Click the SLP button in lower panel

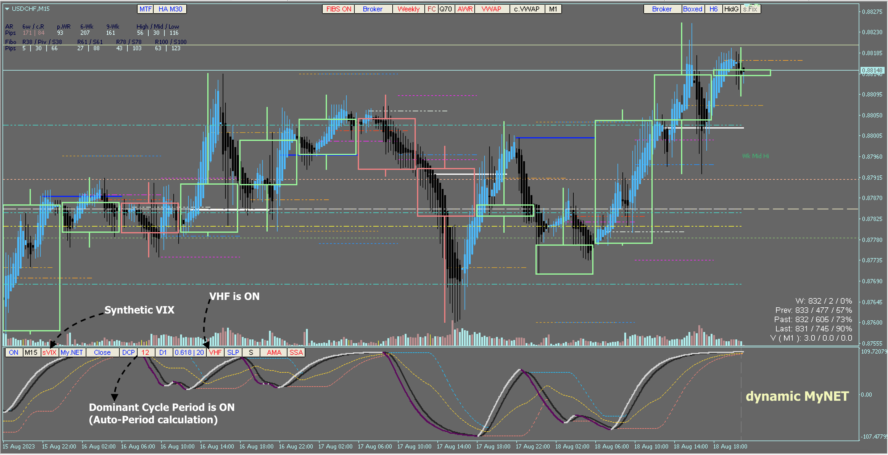click(233, 352)
